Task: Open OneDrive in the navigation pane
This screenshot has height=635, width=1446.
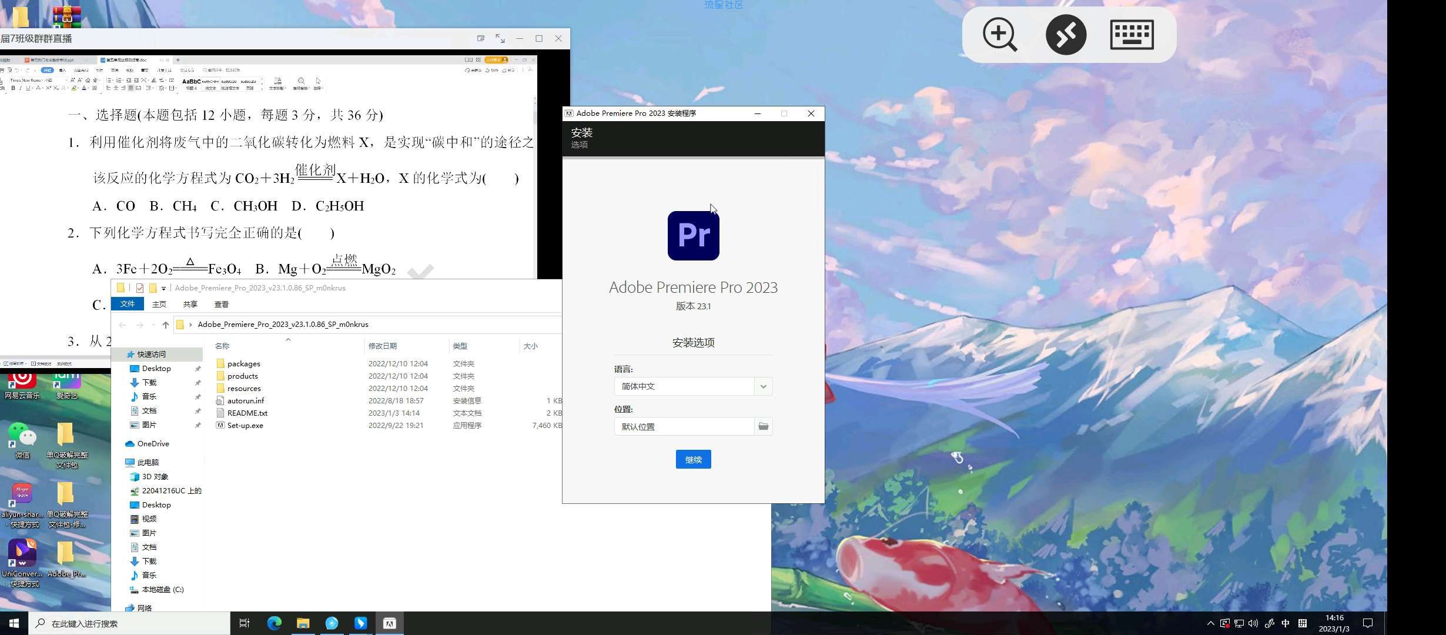Action: (153, 444)
